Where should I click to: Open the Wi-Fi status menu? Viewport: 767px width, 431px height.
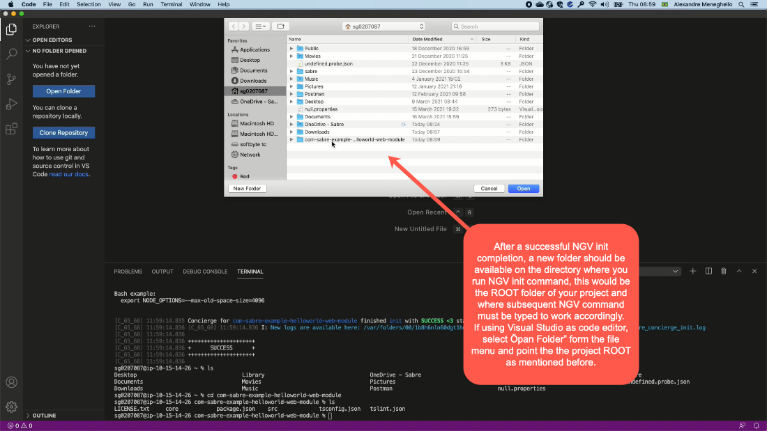point(593,4)
